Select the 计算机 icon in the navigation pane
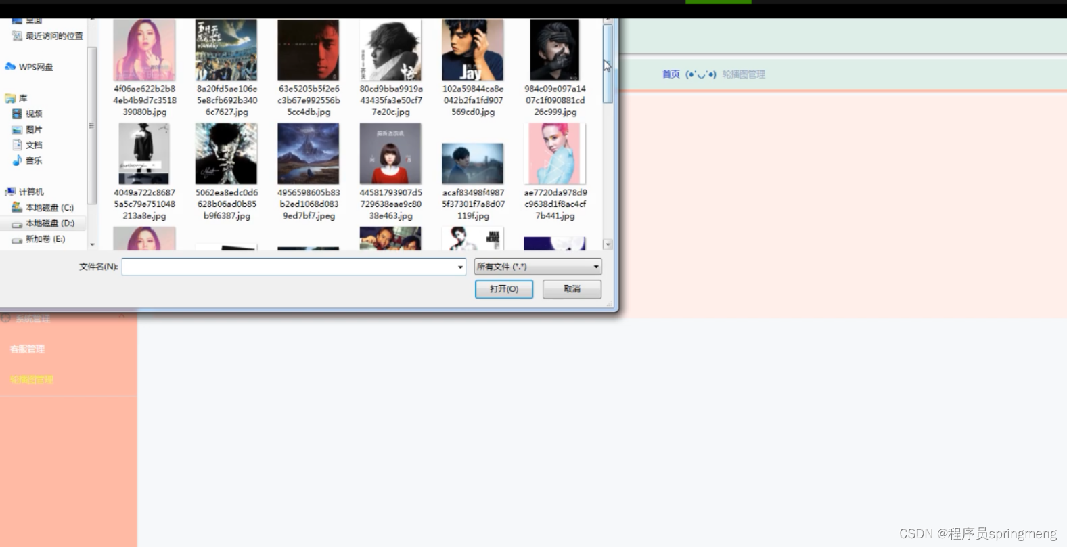The height and width of the screenshot is (547, 1067). coord(10,192)
